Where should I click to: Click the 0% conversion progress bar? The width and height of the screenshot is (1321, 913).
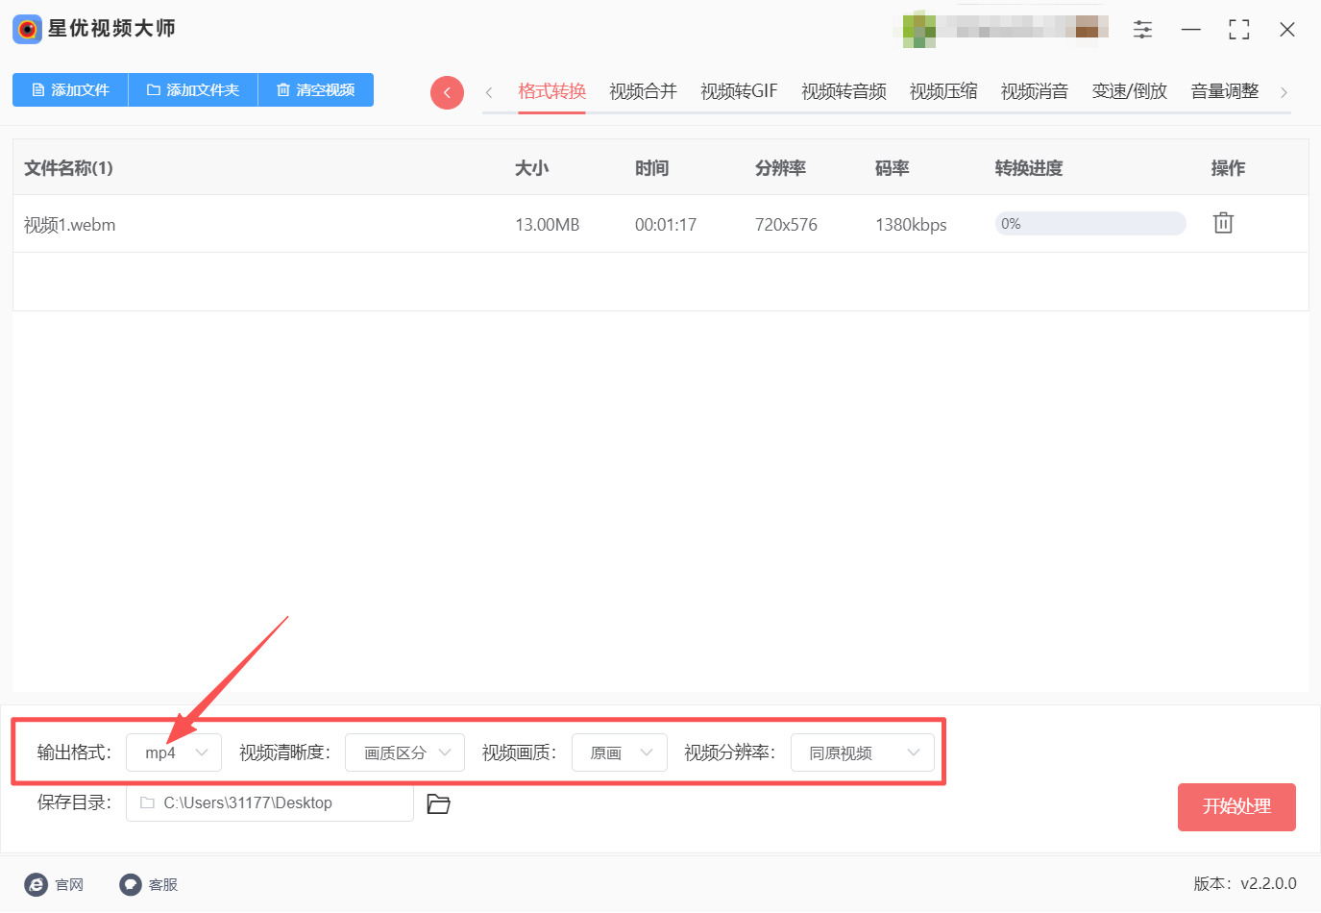[1089, 224]
